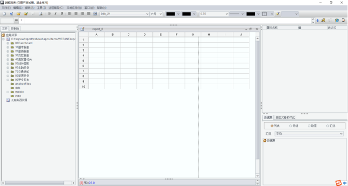Click the first black color swatch
The height and width of the screenshot is (186, 348).
[x=170, y=14]
